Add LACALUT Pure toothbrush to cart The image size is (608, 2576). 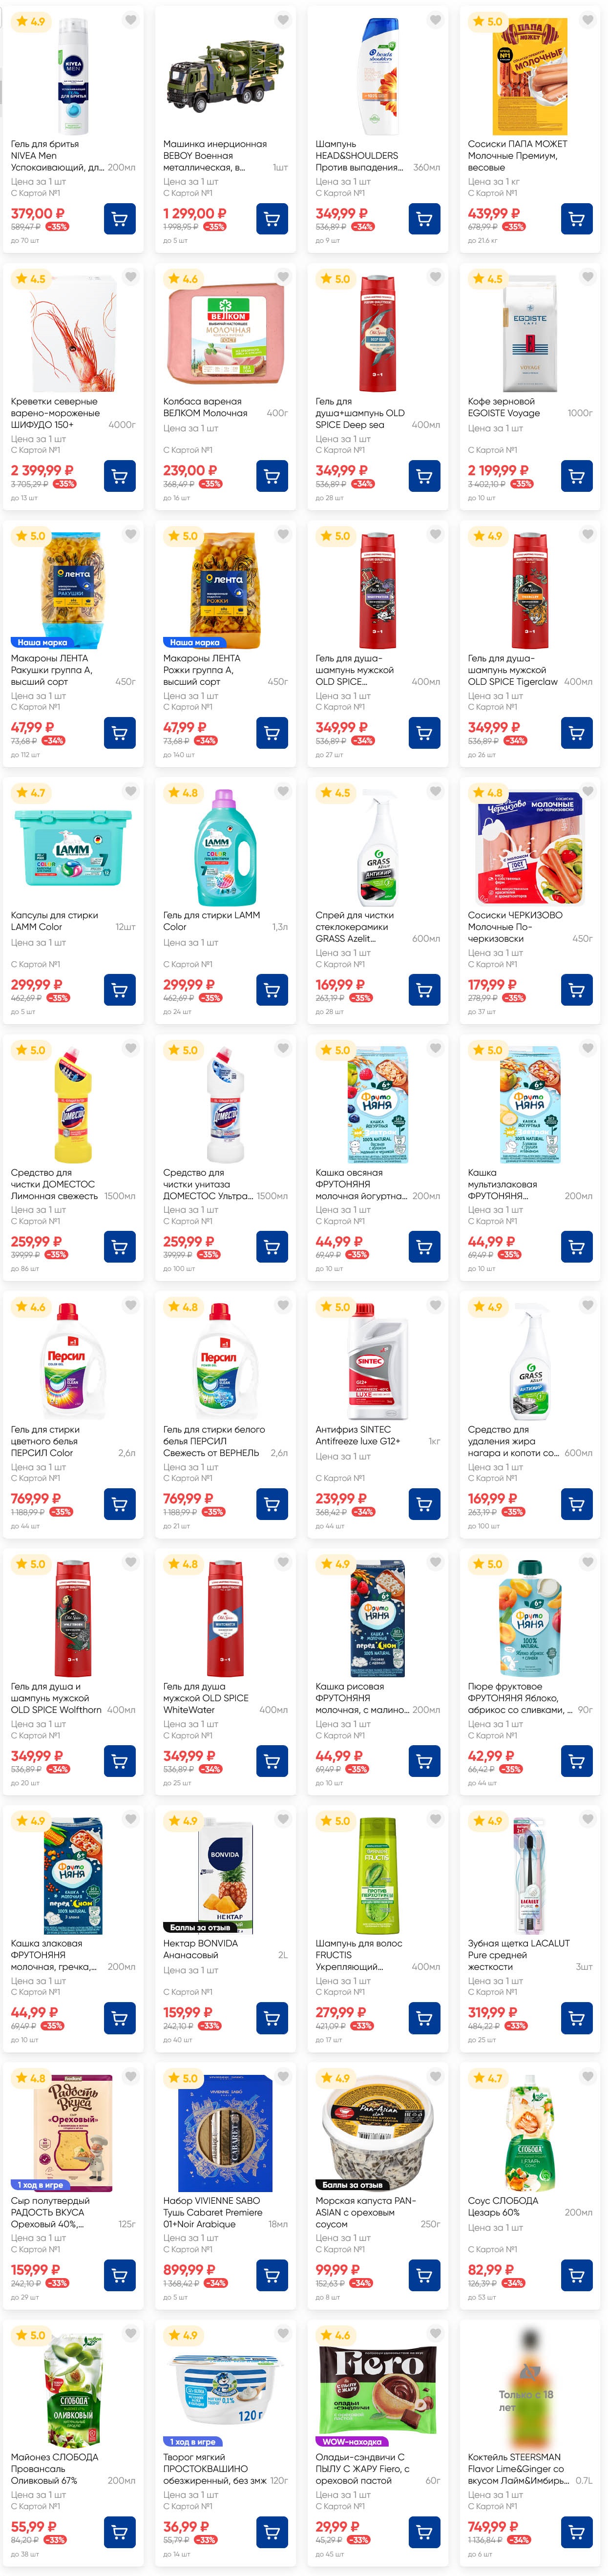[x=577, y=2018]
